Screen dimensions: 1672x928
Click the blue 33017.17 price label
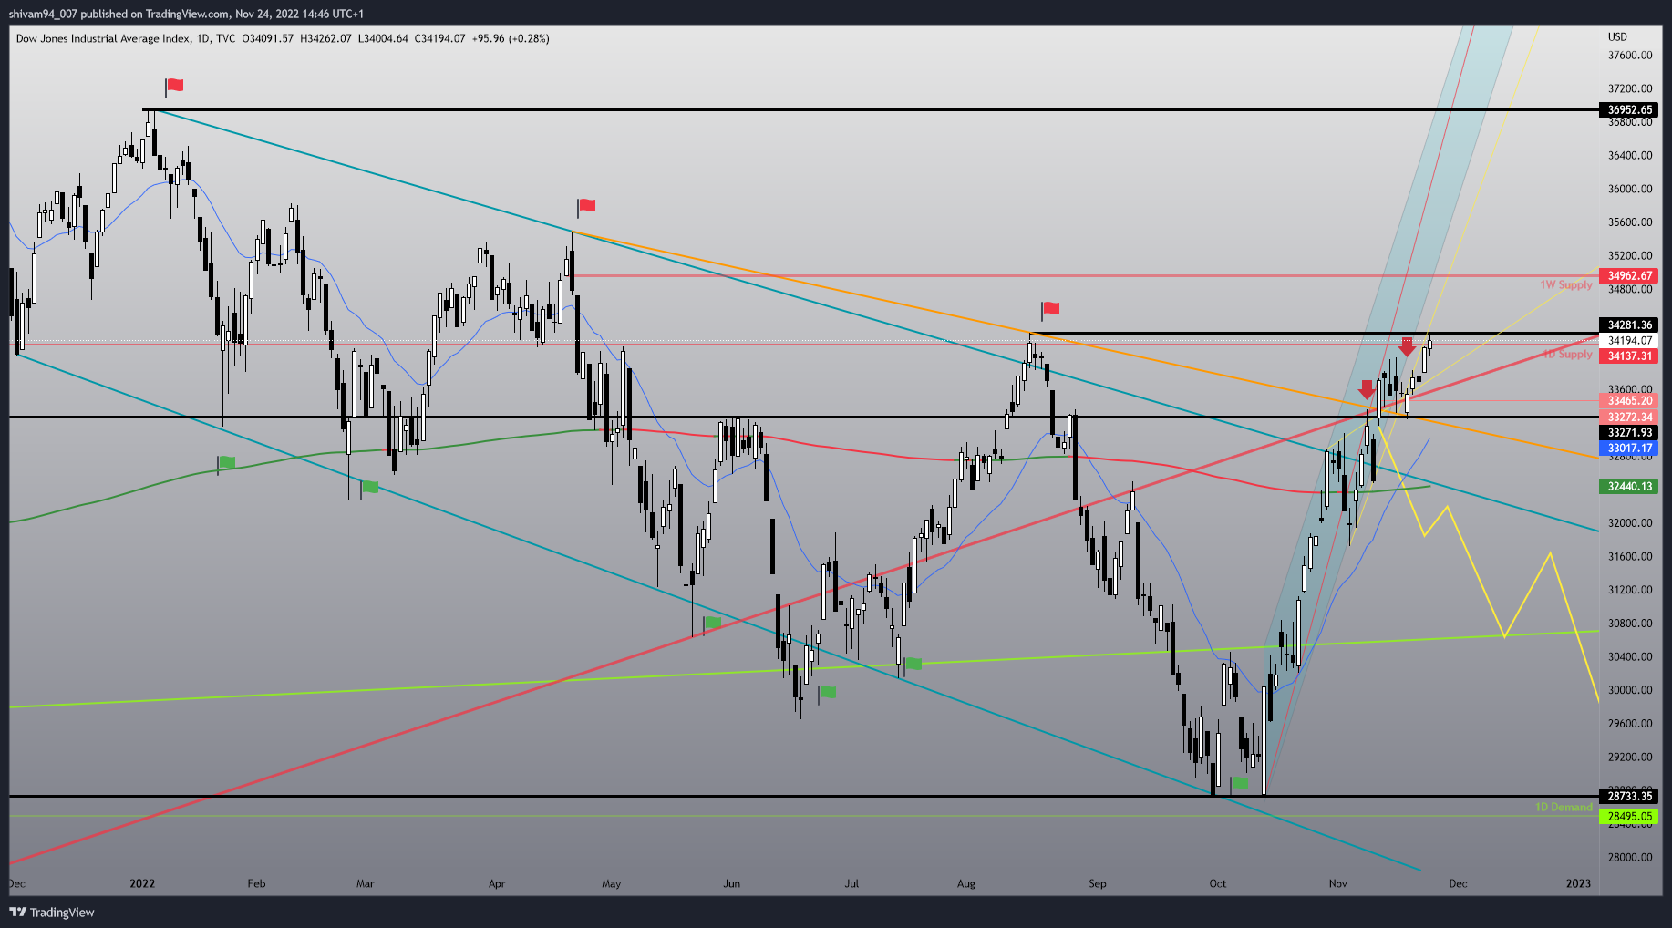tap(1629, 449)
